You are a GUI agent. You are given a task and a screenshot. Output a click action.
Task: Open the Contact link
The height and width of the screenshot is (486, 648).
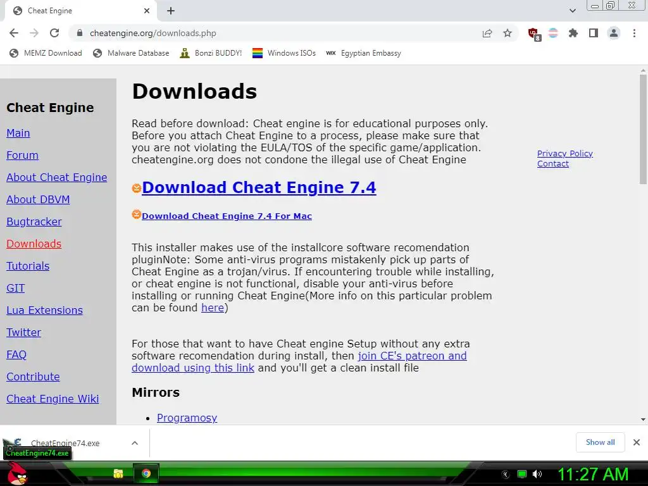[553, 164]
